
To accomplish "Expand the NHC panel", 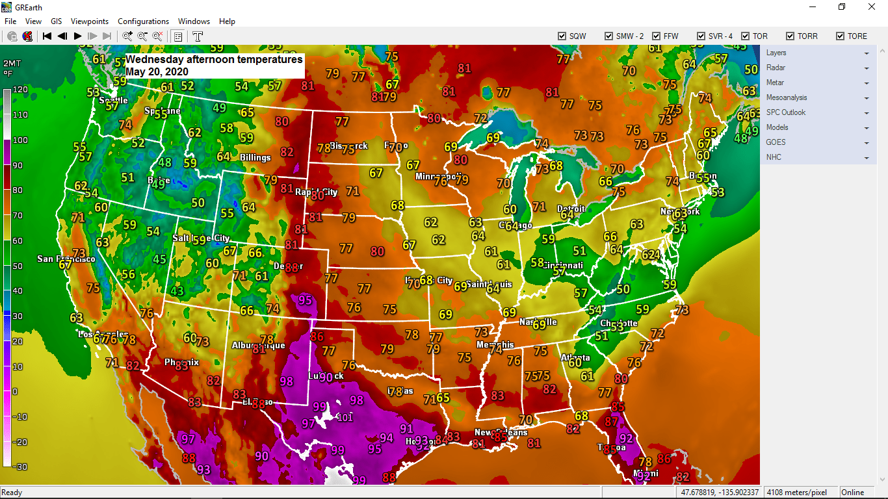I will [818, 157].
